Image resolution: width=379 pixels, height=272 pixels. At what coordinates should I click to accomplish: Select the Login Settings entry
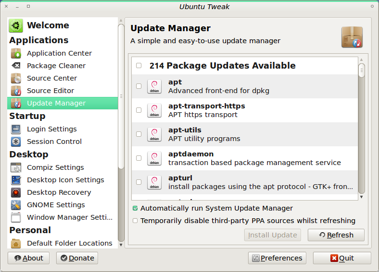tap(63, 129)
